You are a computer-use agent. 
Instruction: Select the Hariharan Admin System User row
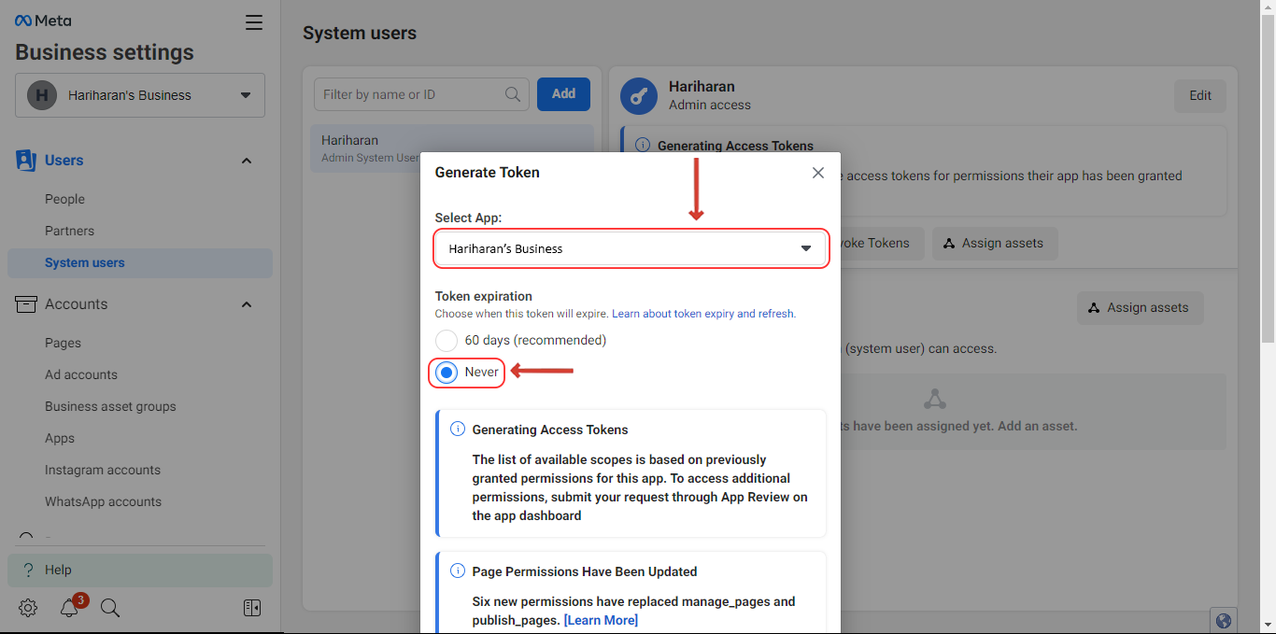pyautogui.click(x=452, y=148)
